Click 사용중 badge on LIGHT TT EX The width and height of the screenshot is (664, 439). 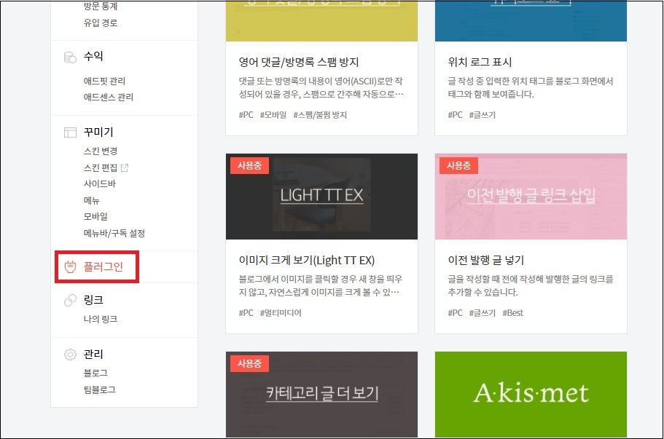click(x=249, y=165)
